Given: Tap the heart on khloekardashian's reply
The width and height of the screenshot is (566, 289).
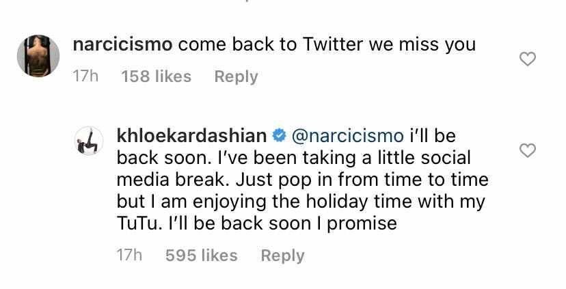Looking at the screenshot, I should (527, 150).
